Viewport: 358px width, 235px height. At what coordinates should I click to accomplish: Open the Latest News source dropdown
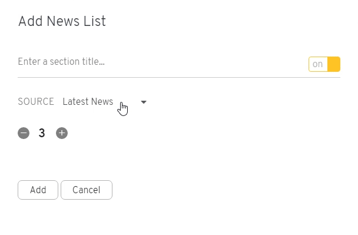pyautogui.click(x=105, y=102)
